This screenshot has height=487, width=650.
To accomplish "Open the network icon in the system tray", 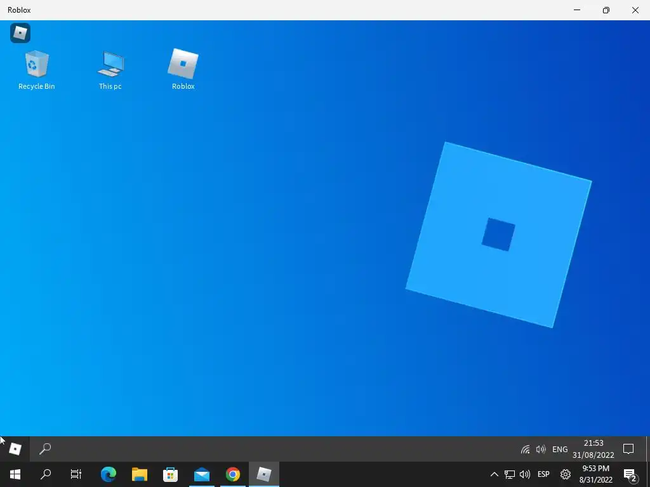I will tap(510, 474).
